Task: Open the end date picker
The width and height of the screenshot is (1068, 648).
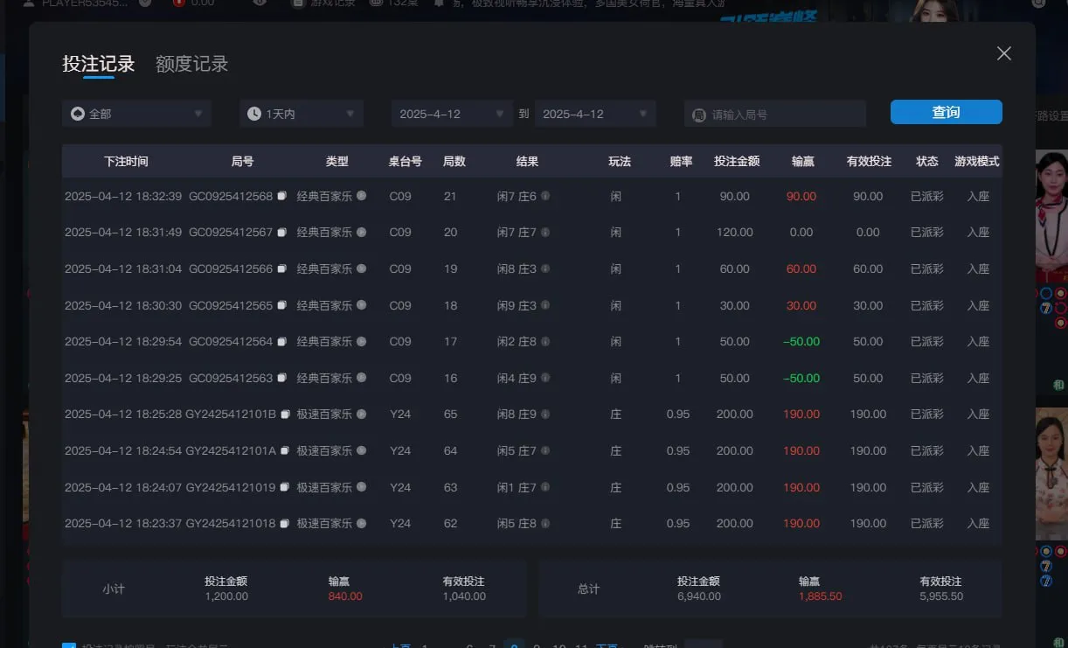Action: 595,114
